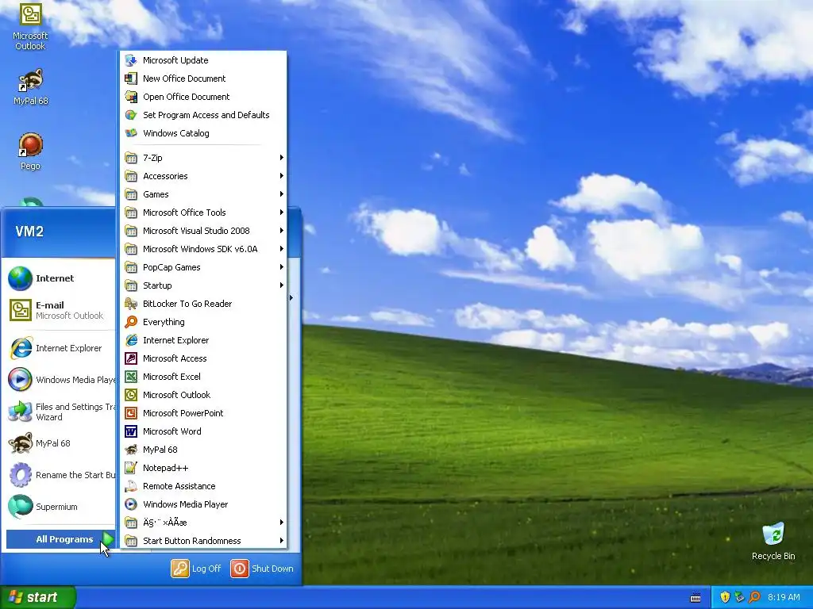Select the MyPal 68 desktop shortcut
Screen dimensions: 813x609
click(31, 87)
